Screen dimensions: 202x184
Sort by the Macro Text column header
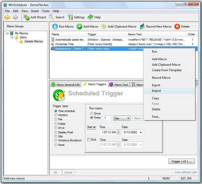pos(156,34)
